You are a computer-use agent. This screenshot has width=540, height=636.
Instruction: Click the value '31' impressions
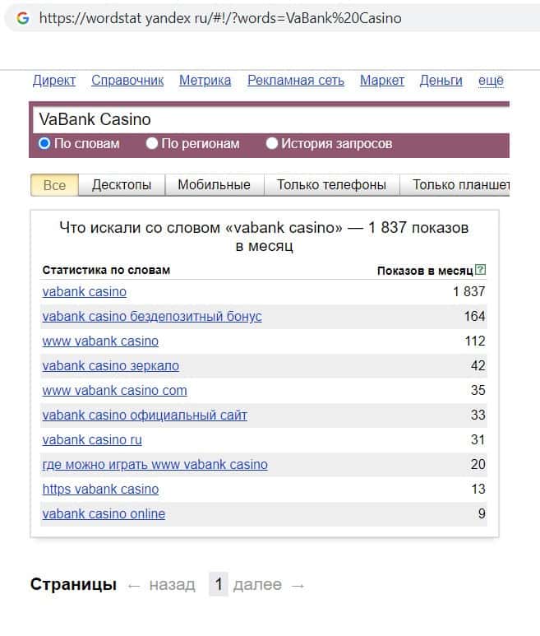(478, 440)
